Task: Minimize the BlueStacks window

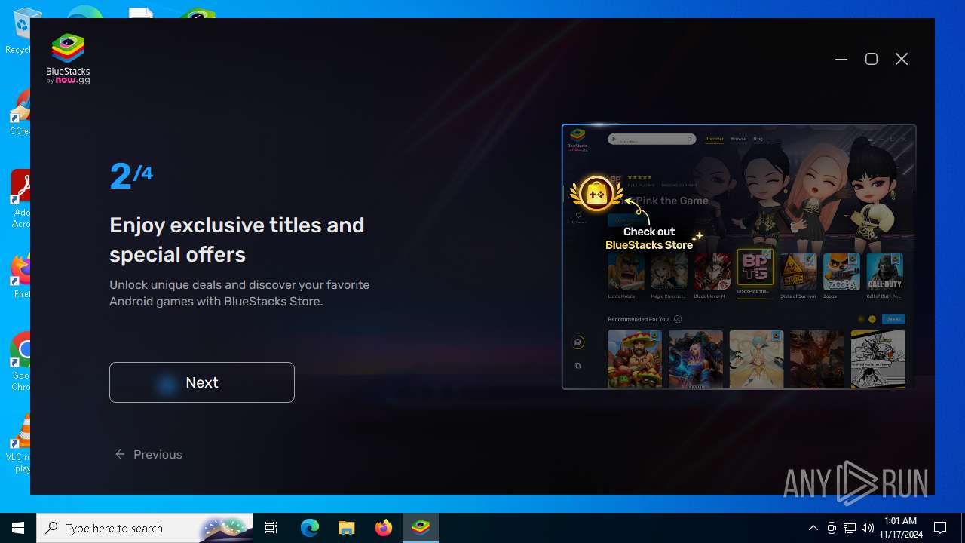Action: 841,59
